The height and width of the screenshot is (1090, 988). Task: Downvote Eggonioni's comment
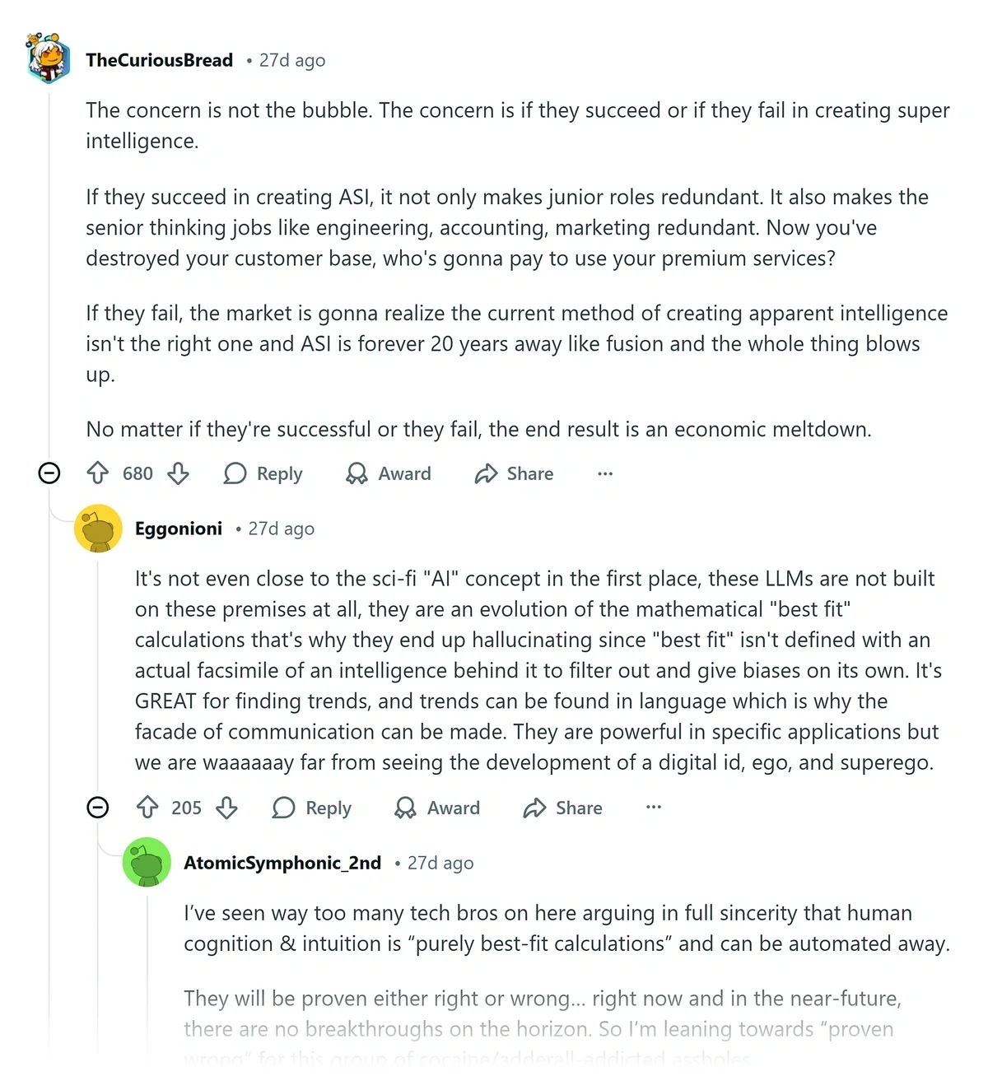point(226,808)
